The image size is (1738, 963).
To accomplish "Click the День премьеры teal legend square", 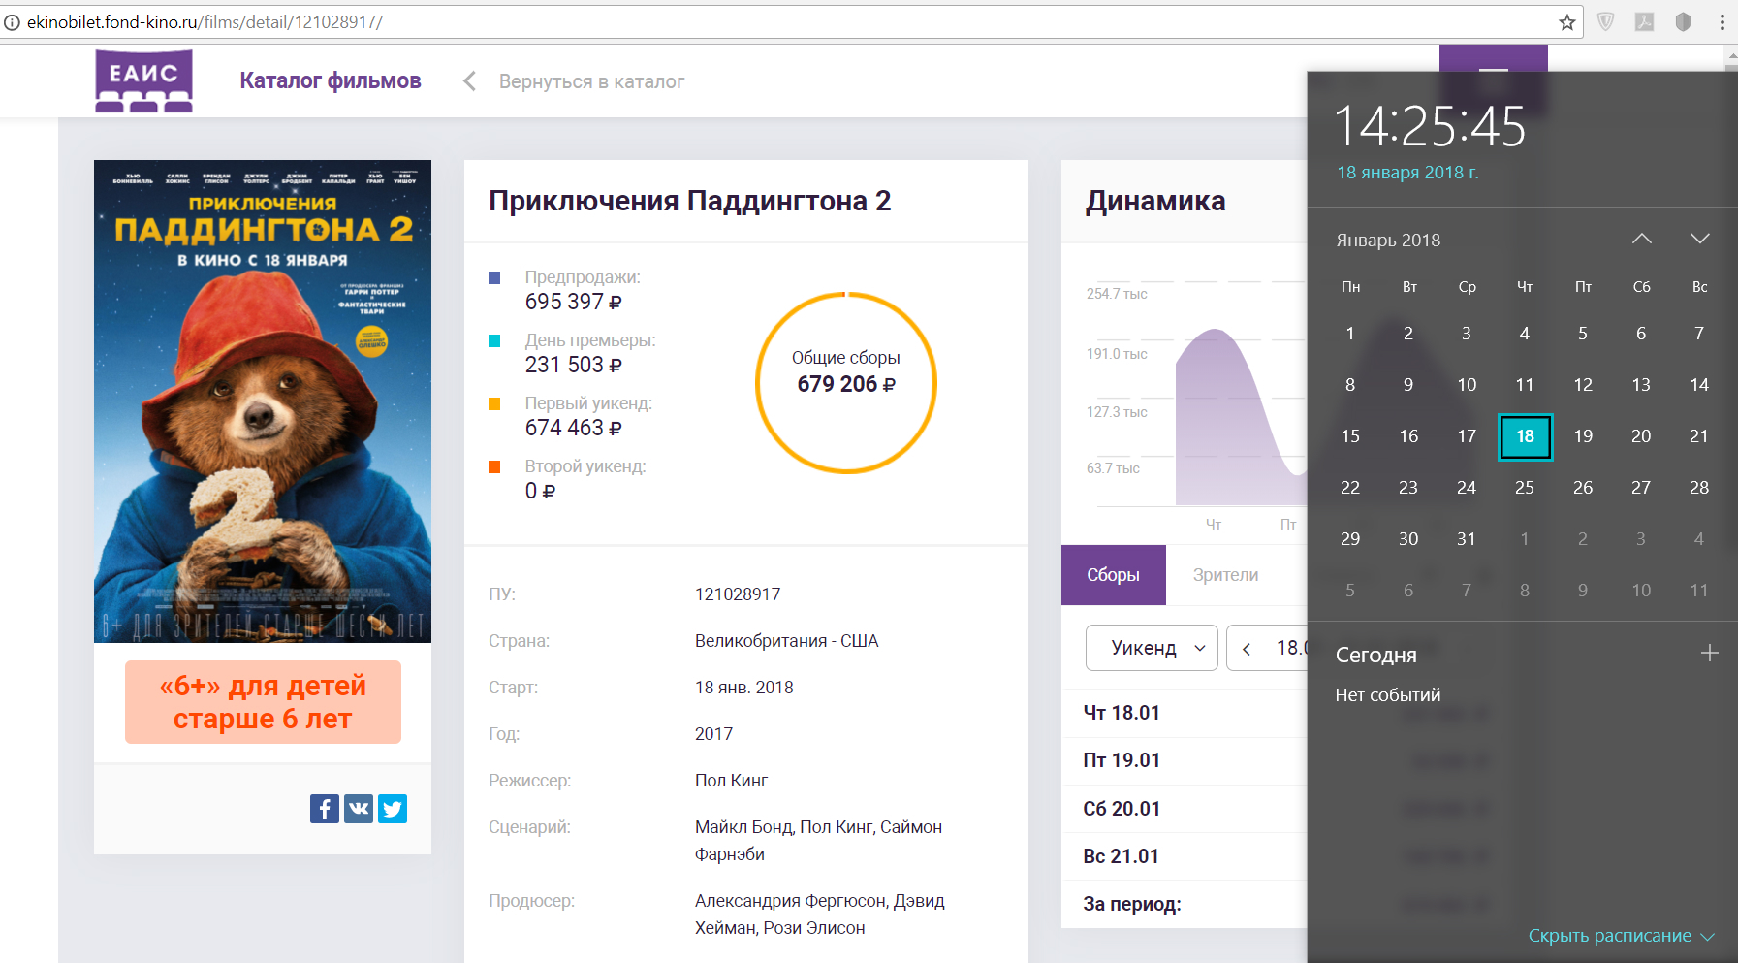I will click(494, 340).
